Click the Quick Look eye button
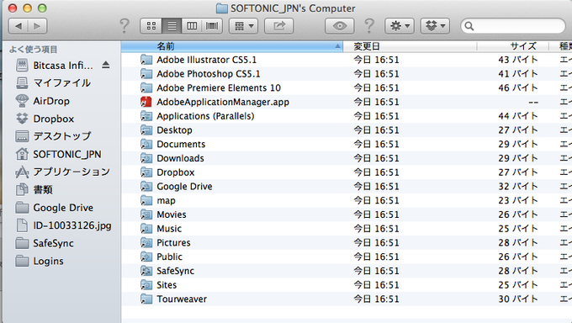This screenshot has height=323, width=572. 339,26
